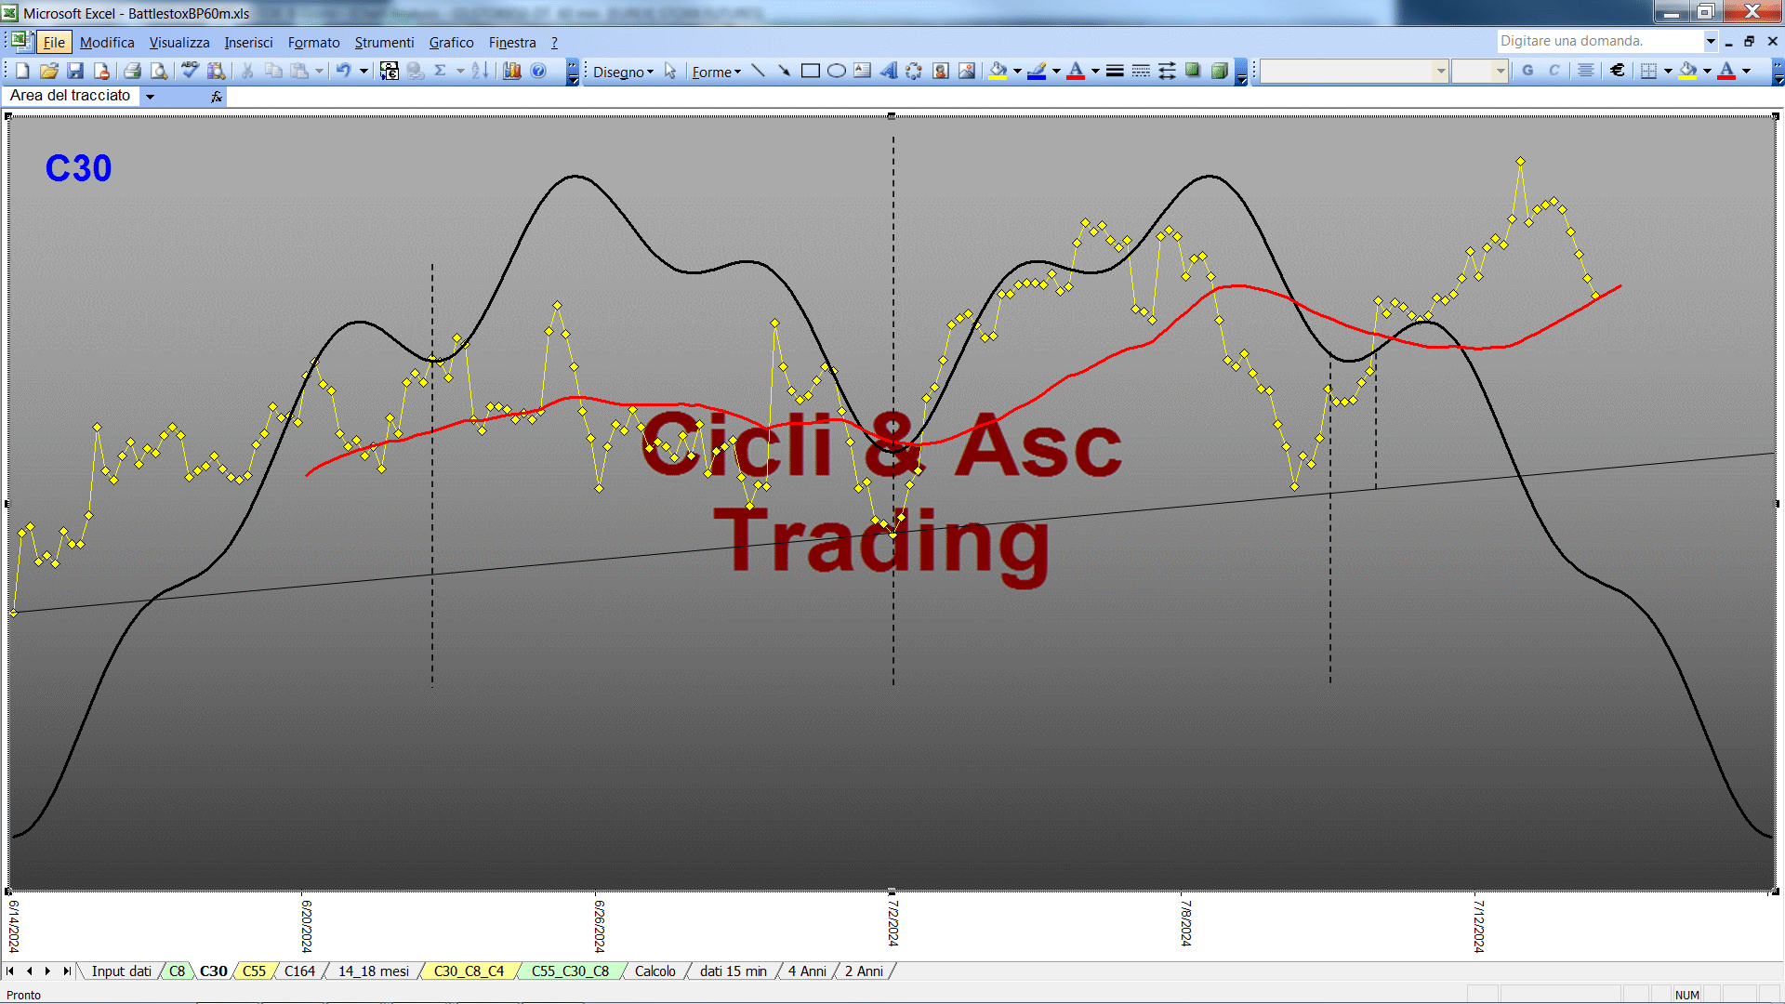Click the Sort ascending icon
Viewport: 1785px width, 1004px height.
(x=480, y=71)
